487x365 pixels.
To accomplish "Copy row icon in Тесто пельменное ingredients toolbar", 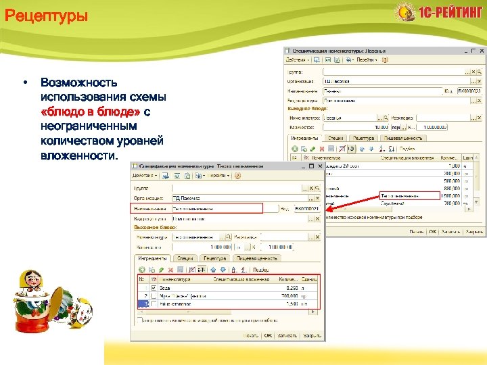I will click(x=152, y=270).
